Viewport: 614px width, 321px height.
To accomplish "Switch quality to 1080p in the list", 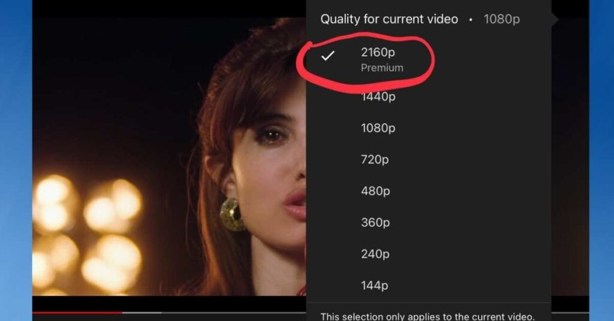I will click(428, 128).
